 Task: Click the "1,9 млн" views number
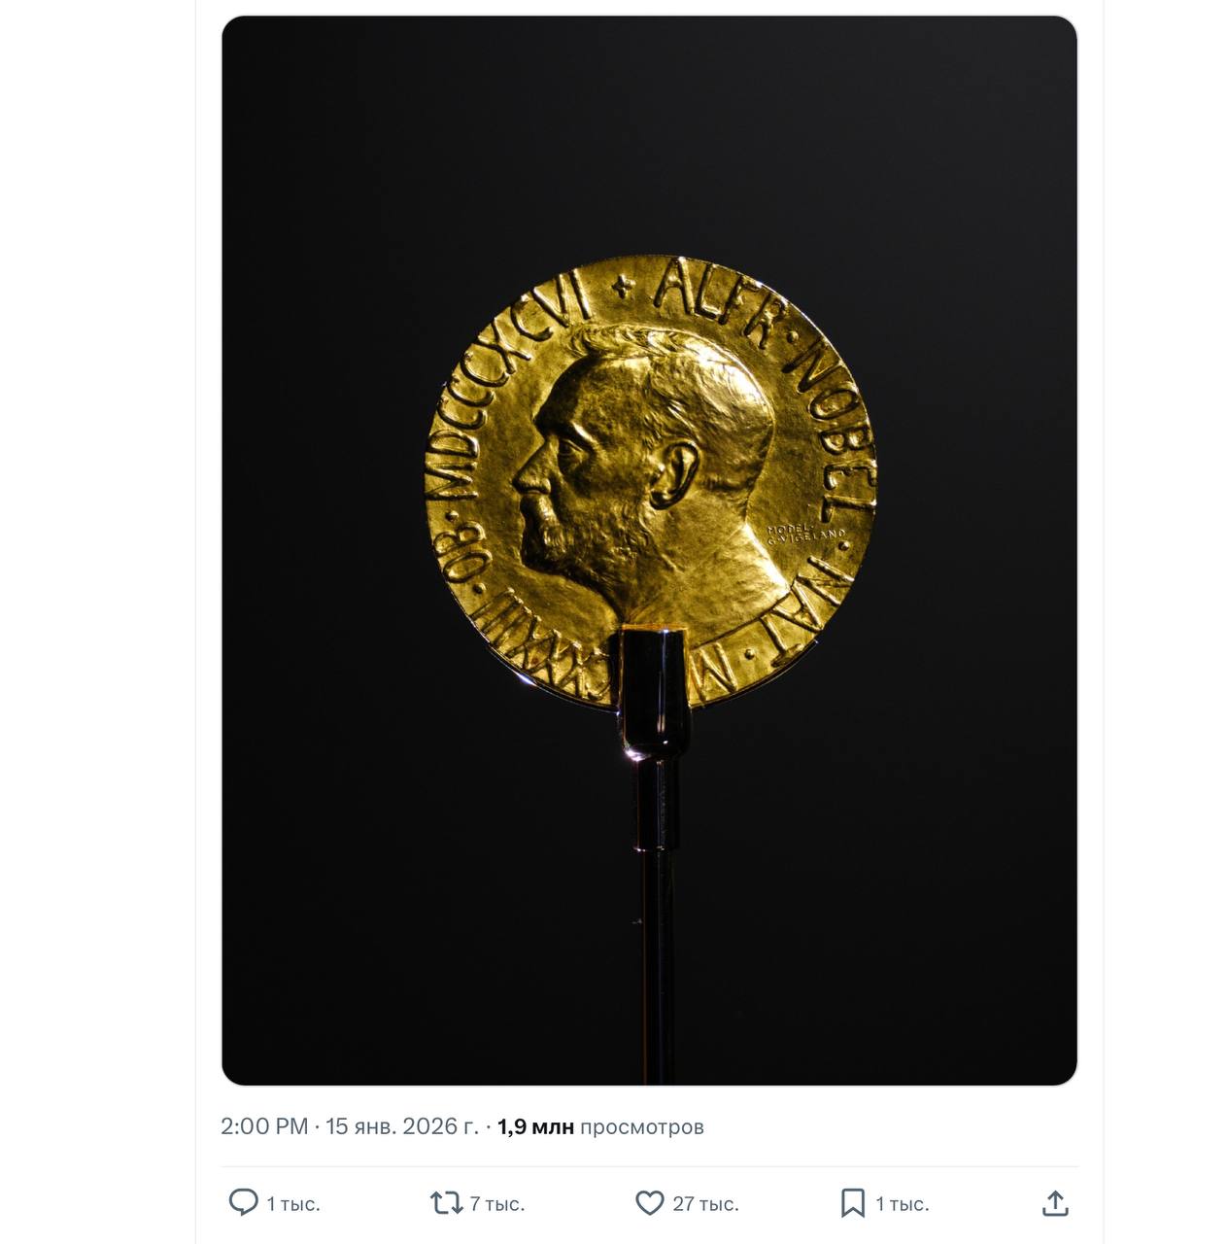(535, 1126)
